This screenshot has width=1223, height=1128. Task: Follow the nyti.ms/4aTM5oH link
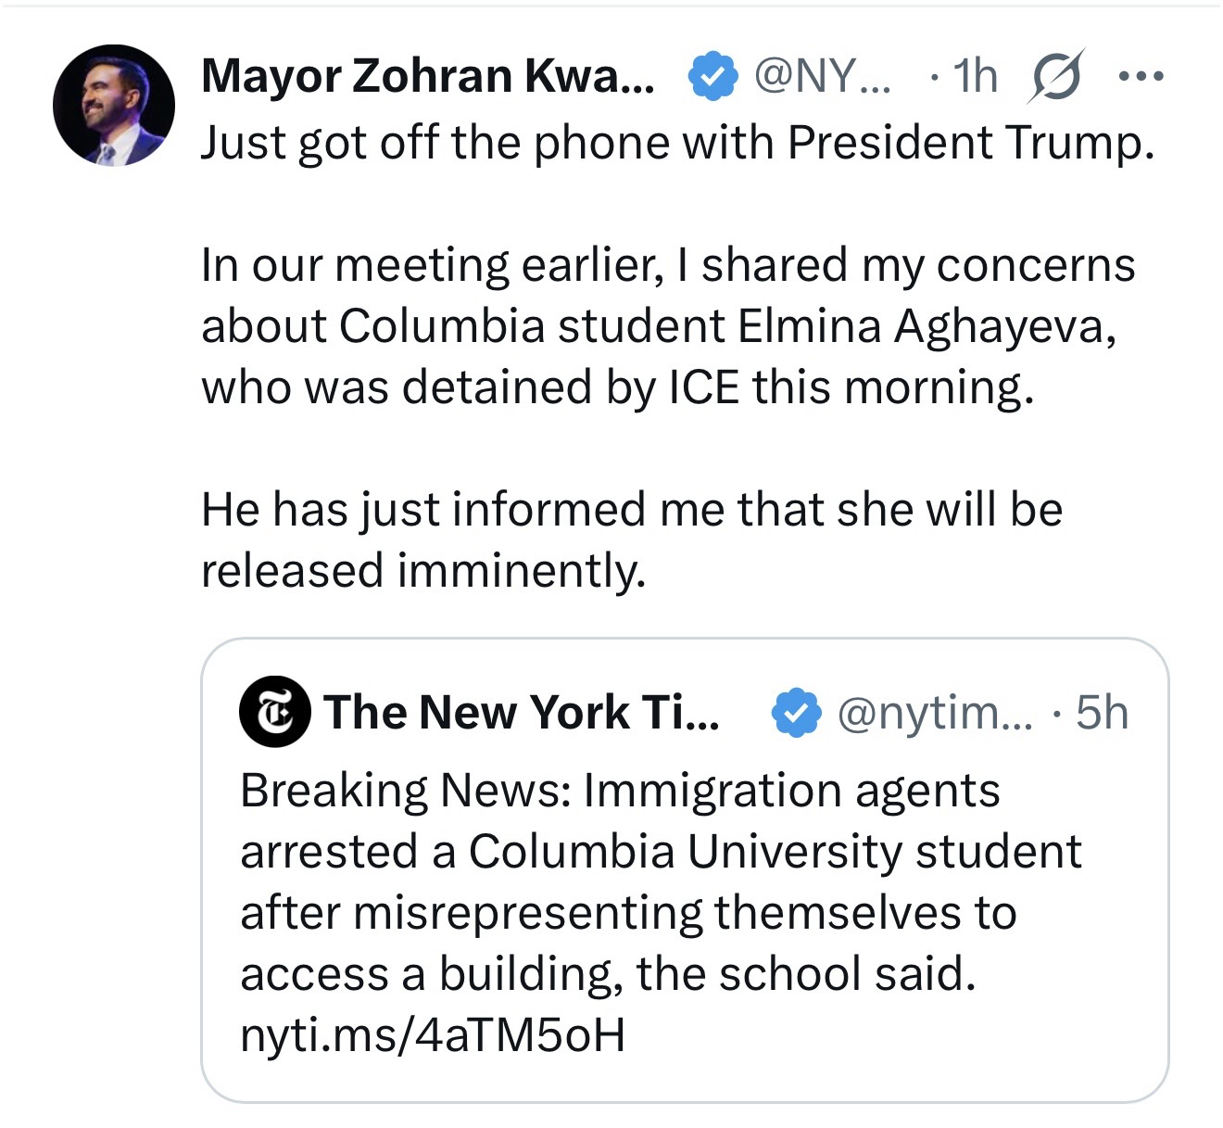click(432, 1034)
